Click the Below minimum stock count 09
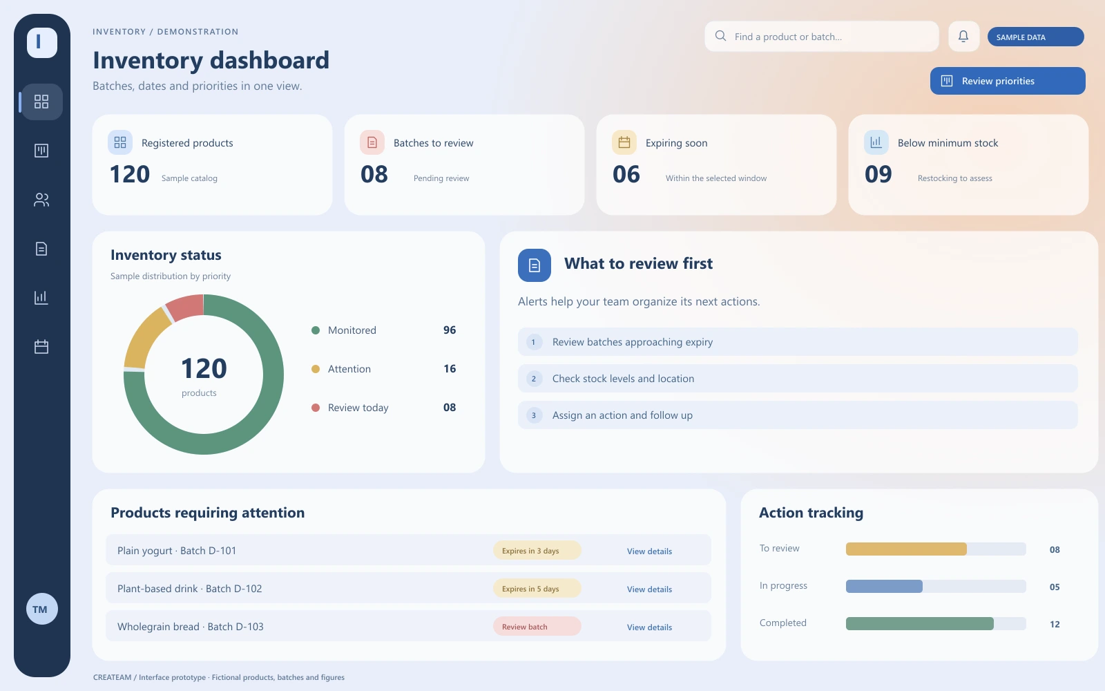Image resolution: width=1105 pixels, height=691 pixels. [878, 174]
